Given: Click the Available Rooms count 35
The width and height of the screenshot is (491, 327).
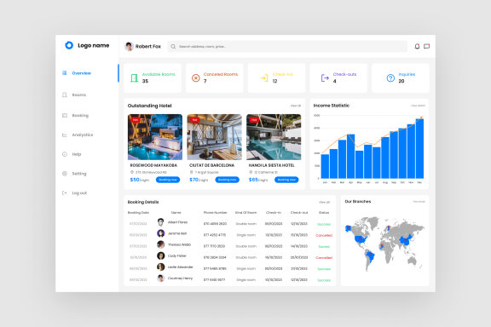Looking at the screenshot, I should 145,82.
